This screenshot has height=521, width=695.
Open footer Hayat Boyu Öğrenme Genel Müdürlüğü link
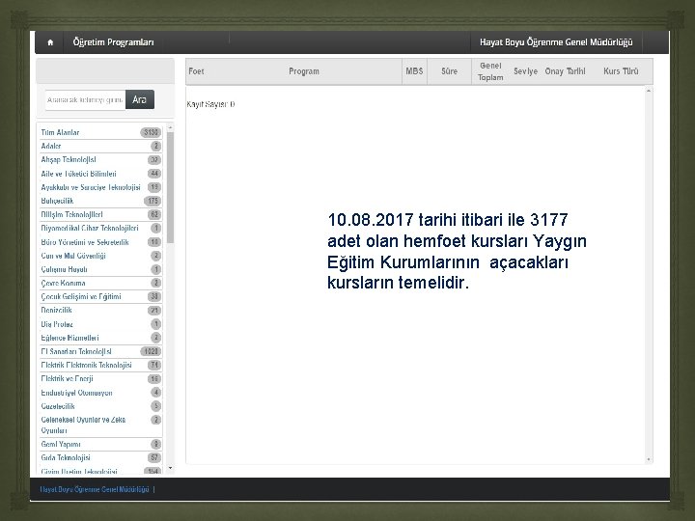click(95, 489)
